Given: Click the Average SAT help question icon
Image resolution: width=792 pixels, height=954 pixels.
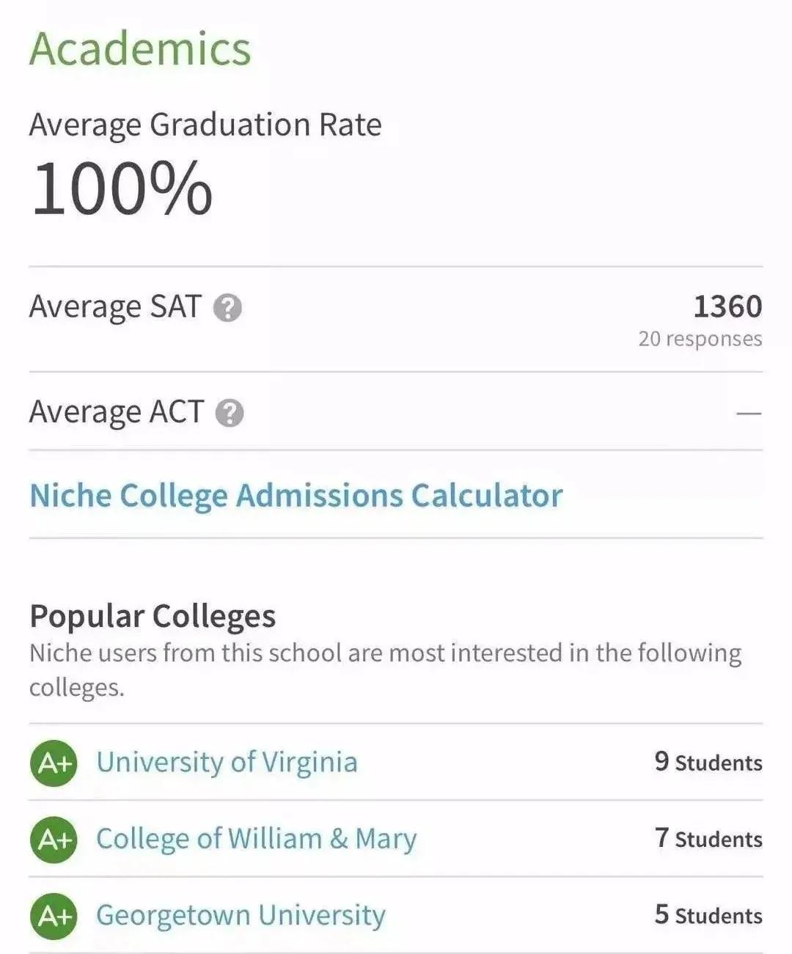Looking at the screenshot, I should pos(227,308).
